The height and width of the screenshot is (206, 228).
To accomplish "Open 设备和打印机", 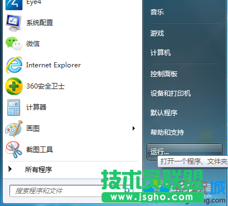I will (171, 94).
